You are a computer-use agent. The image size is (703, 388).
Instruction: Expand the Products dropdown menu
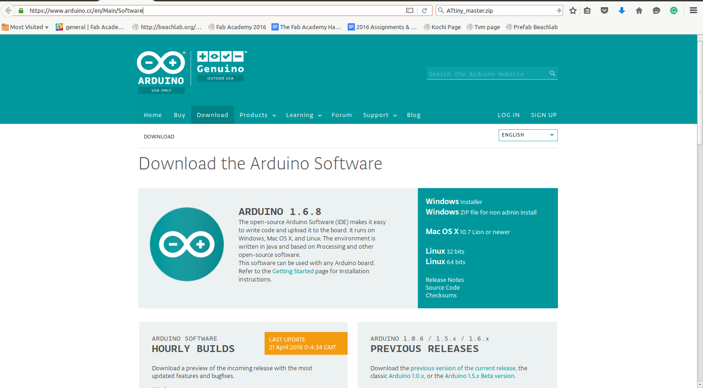point(258,115)
